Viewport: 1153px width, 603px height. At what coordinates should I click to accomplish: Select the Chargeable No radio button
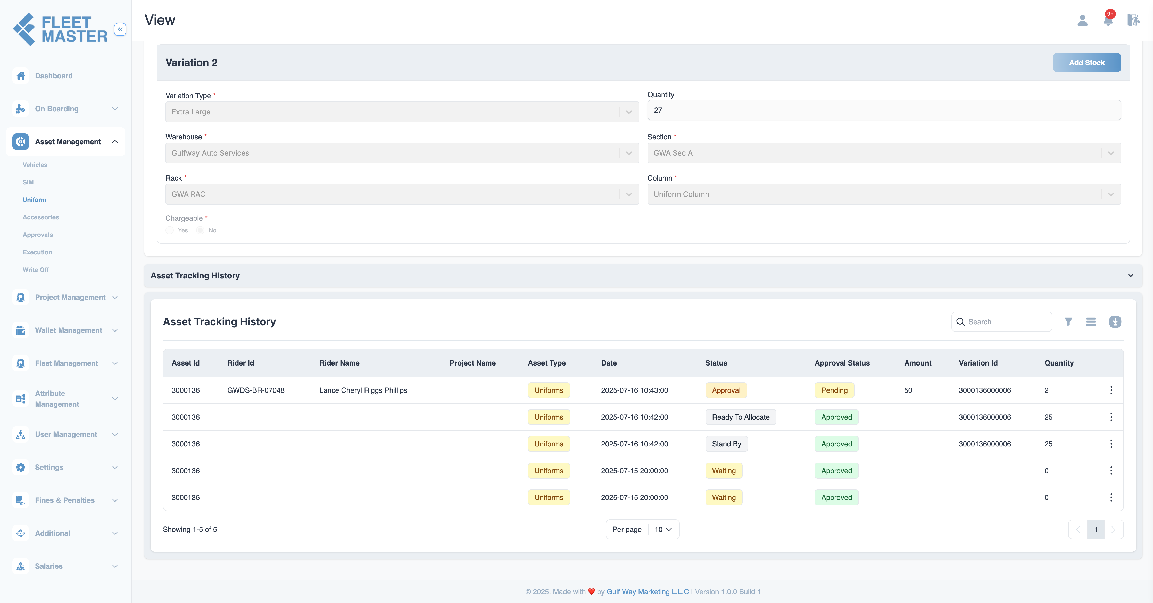(200, 230)
